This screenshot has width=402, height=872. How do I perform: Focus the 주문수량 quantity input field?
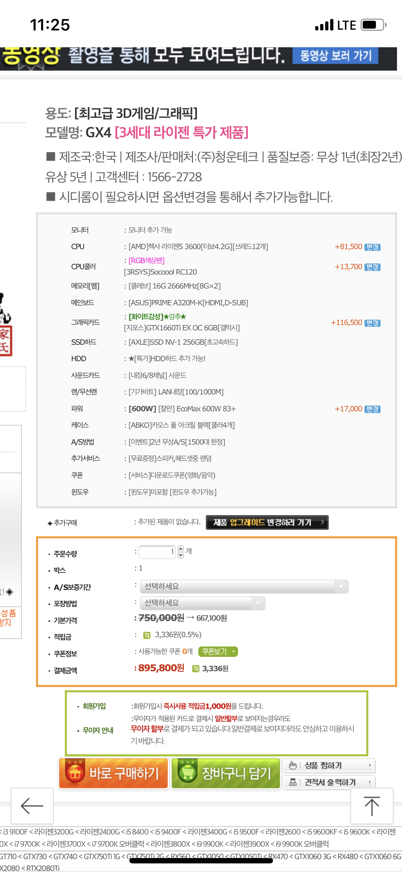coord(157,552)
